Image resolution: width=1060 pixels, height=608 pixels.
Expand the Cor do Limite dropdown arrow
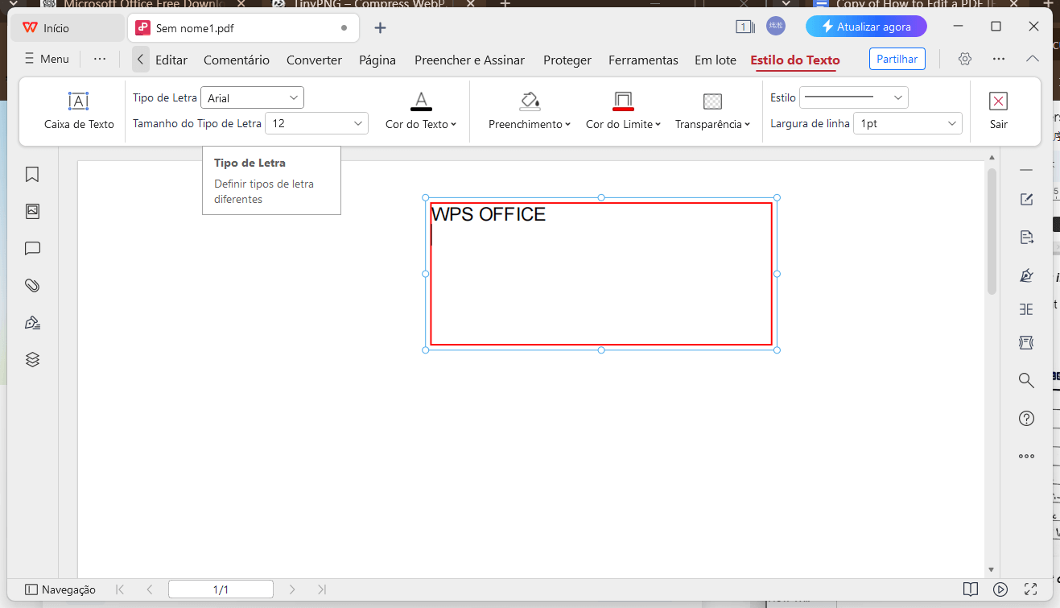(x=658, y=125)
